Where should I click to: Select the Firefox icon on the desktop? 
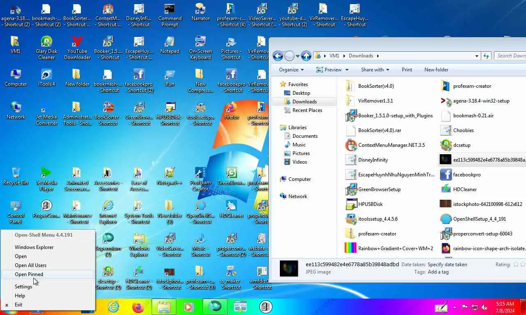(231, 110)
